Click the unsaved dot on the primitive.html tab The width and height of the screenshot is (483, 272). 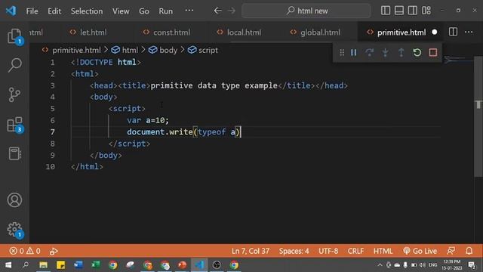pyautogui.click(x=435, y=32)
